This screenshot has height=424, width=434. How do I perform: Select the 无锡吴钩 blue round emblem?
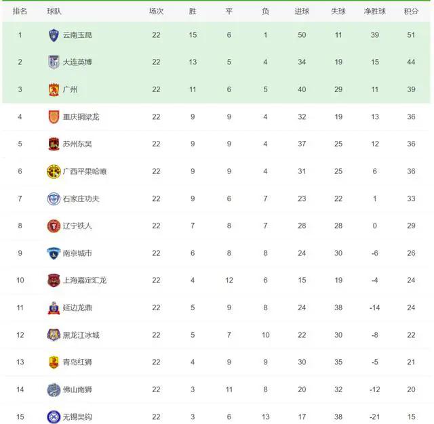[54, 417]
